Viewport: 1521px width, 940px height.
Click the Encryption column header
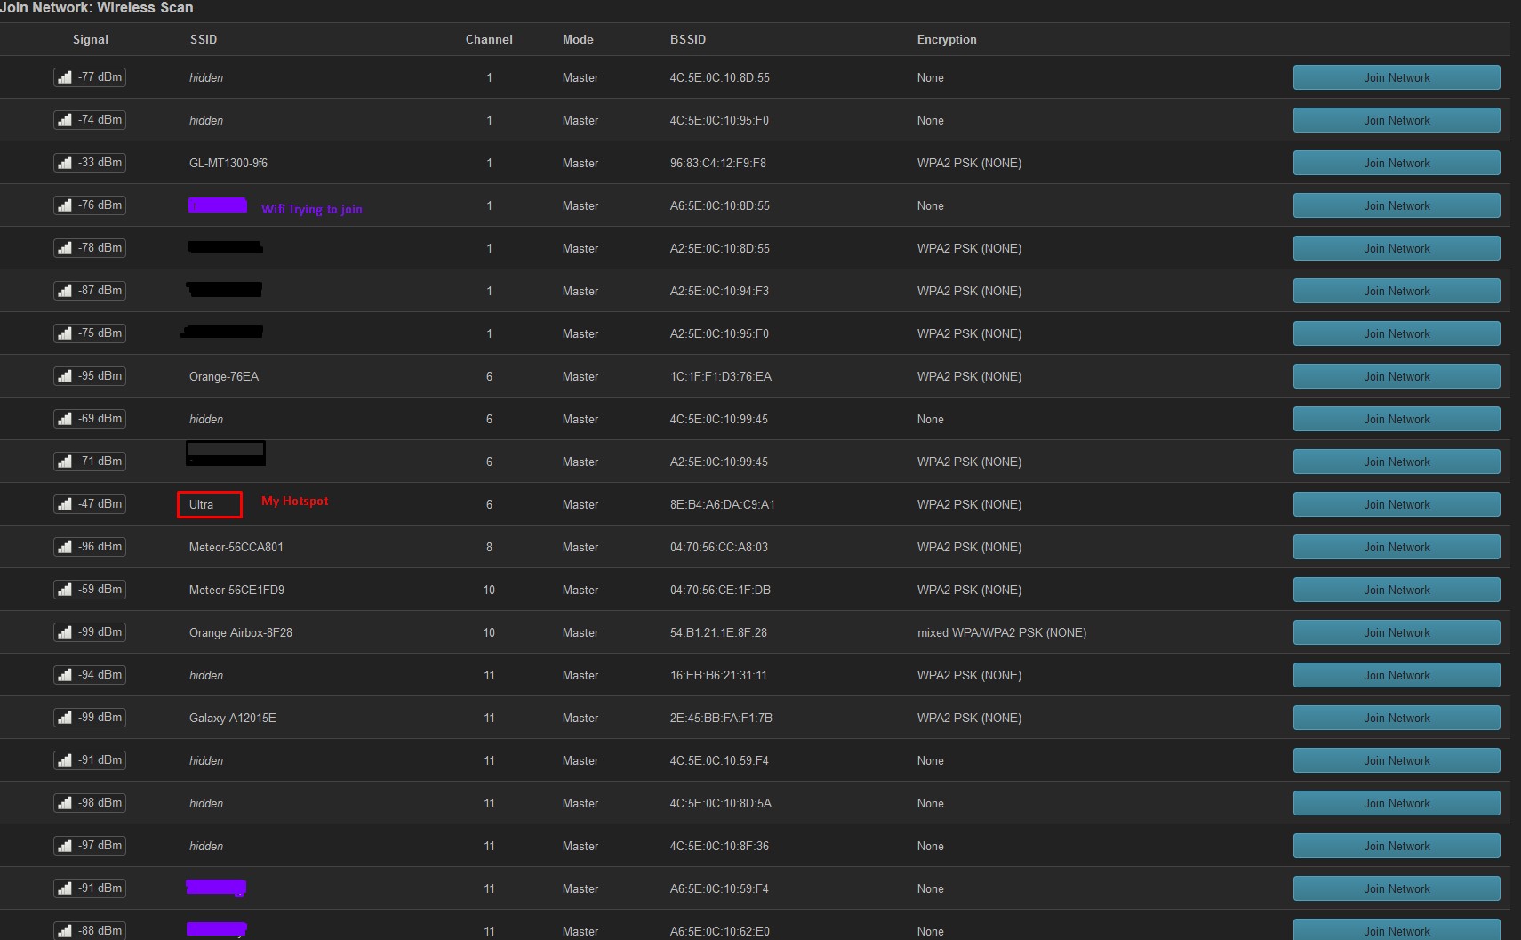coord(946,39)
